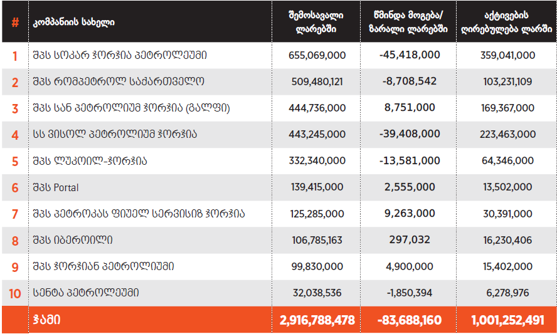Click the net loss value -39,408,000
The image size is (557, 334).
coord(410,134)
